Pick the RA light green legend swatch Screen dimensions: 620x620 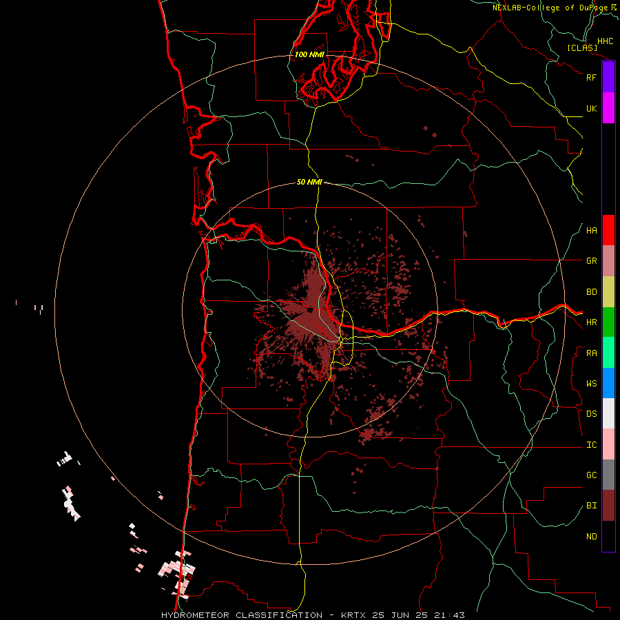pos(608,353)
